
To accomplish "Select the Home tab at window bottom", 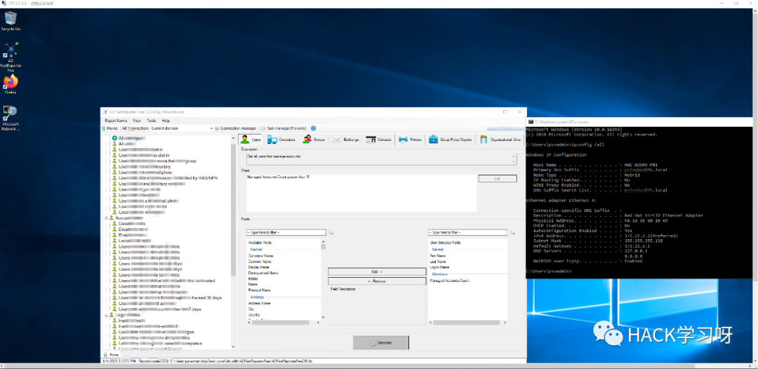I will coord(111,354).
